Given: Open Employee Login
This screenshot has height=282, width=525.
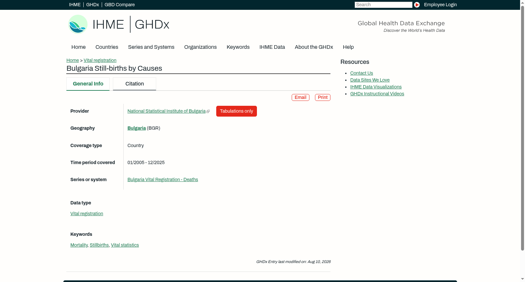Looking at the screenshot, I should (440, 5).
